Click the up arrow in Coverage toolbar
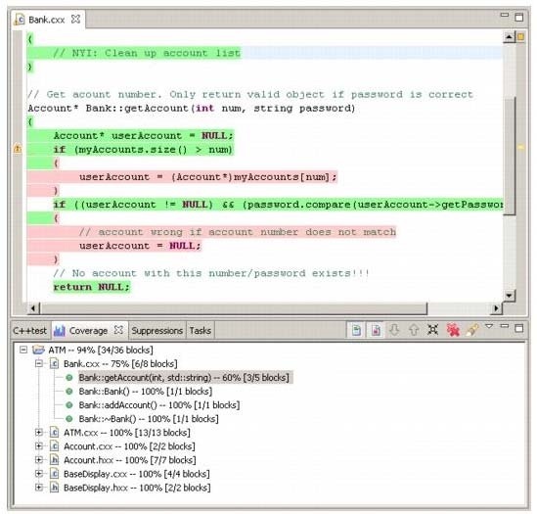 (x=414, y=330)
